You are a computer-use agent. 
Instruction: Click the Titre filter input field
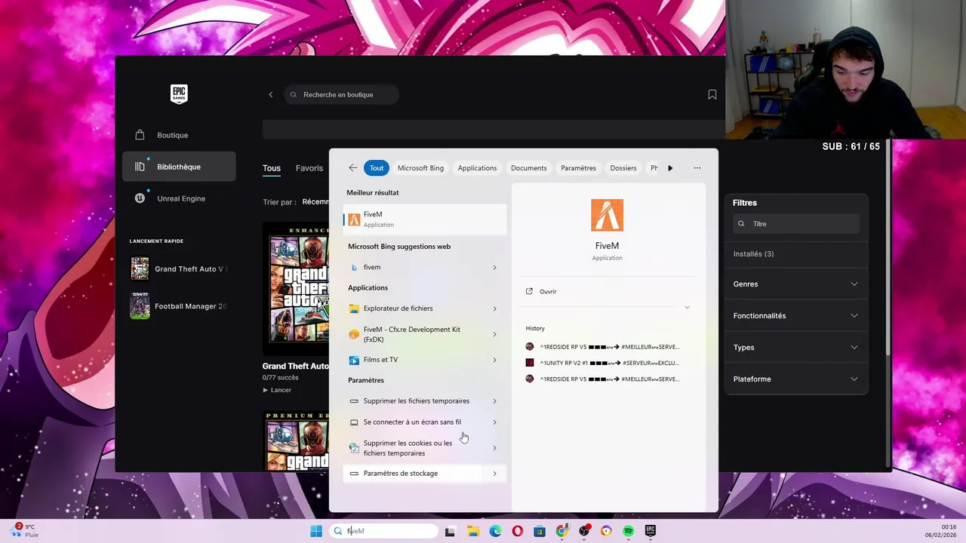tap(796, 224)
